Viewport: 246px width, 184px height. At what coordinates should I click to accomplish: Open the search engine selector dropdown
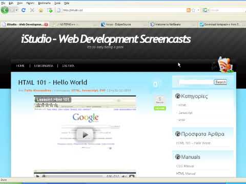point(206,10)
